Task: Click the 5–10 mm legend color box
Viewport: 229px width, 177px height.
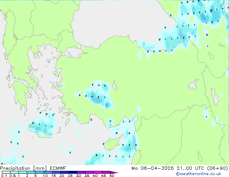Action: click(x=39, y=172)
